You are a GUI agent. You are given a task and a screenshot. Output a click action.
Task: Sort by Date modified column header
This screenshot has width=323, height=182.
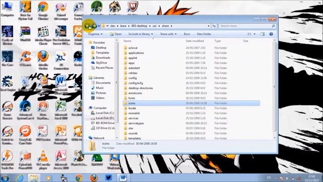(x=195, y=41)
